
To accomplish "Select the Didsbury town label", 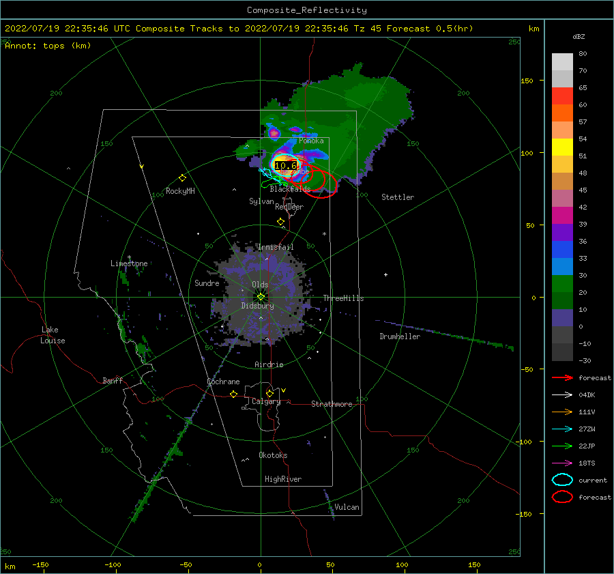I will pos(257,306).
